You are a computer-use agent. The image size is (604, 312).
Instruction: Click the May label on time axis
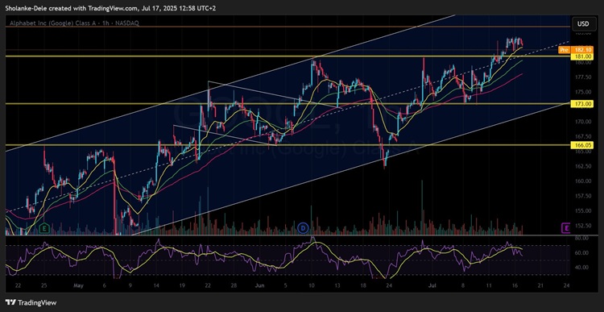(x=78, y=285)
